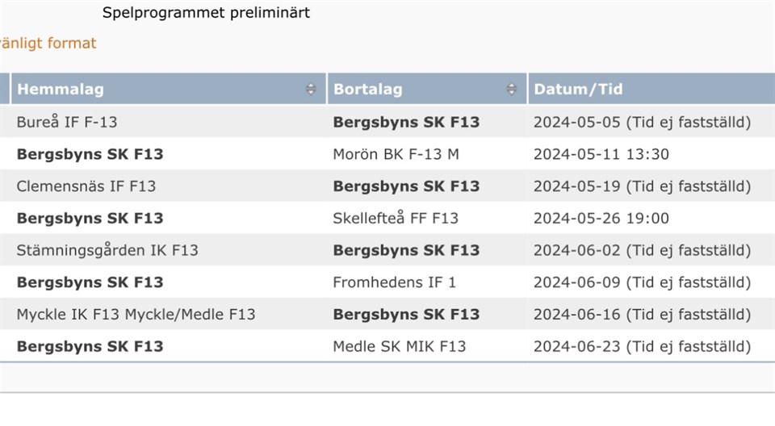This screenshot has height=426, width=775.
Task: Click the Bortalag column header text
Action: pyautogui.click(x=367, y=90)
